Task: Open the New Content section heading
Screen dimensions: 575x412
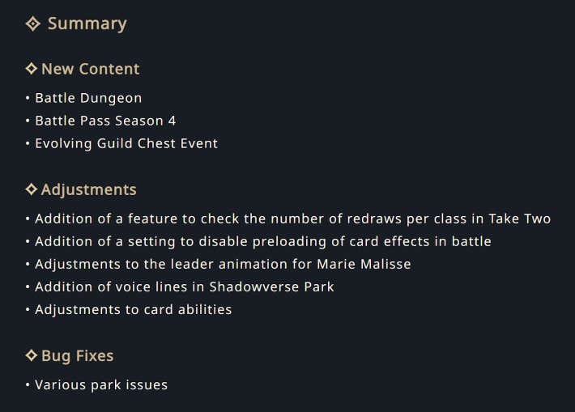Action: tap(90, 70)
